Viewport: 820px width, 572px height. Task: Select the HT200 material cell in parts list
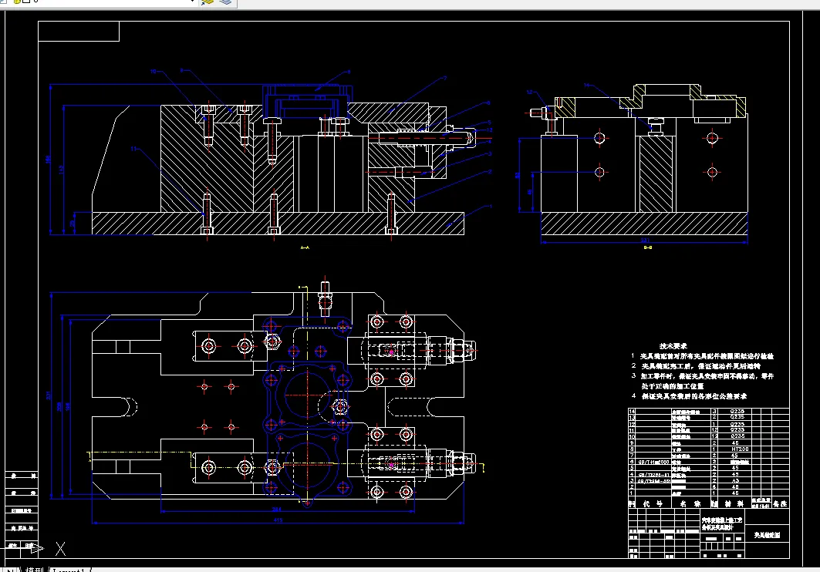[740, 449]
